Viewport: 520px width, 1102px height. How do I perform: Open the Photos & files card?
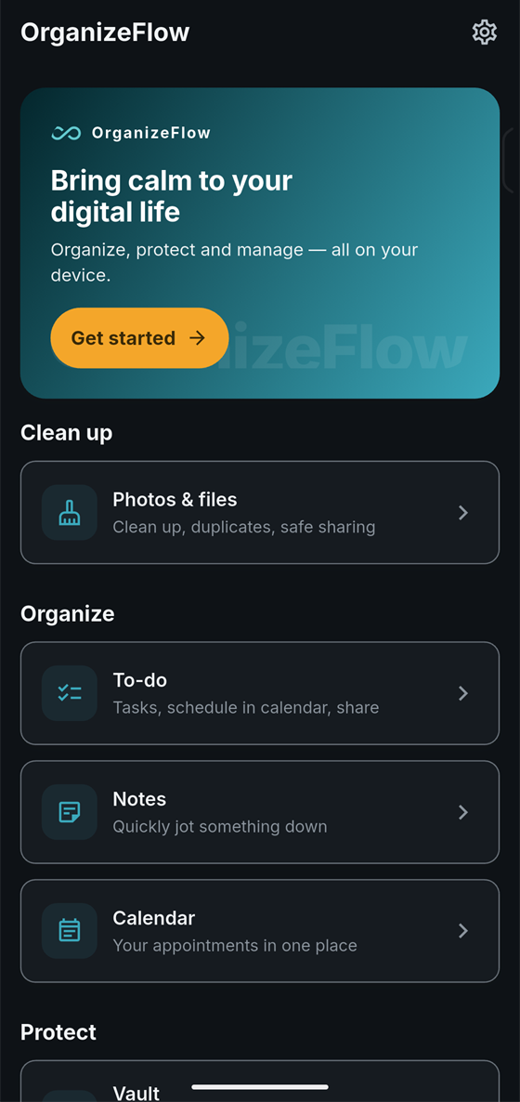(x=260, y=512)
